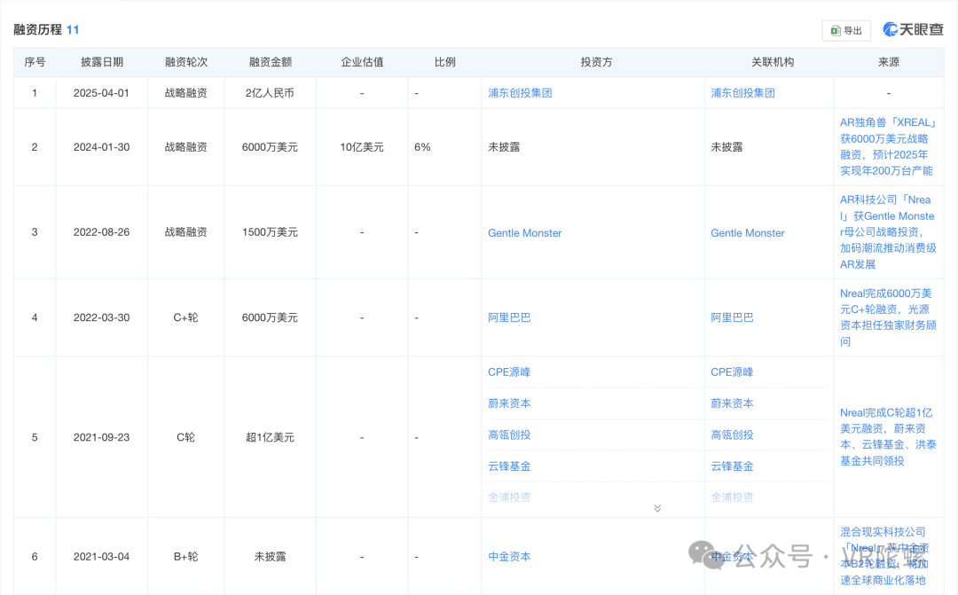Click the 关联机构 column header
The height and width of the screenshot is (595, 958).
(x=773, y=62)
